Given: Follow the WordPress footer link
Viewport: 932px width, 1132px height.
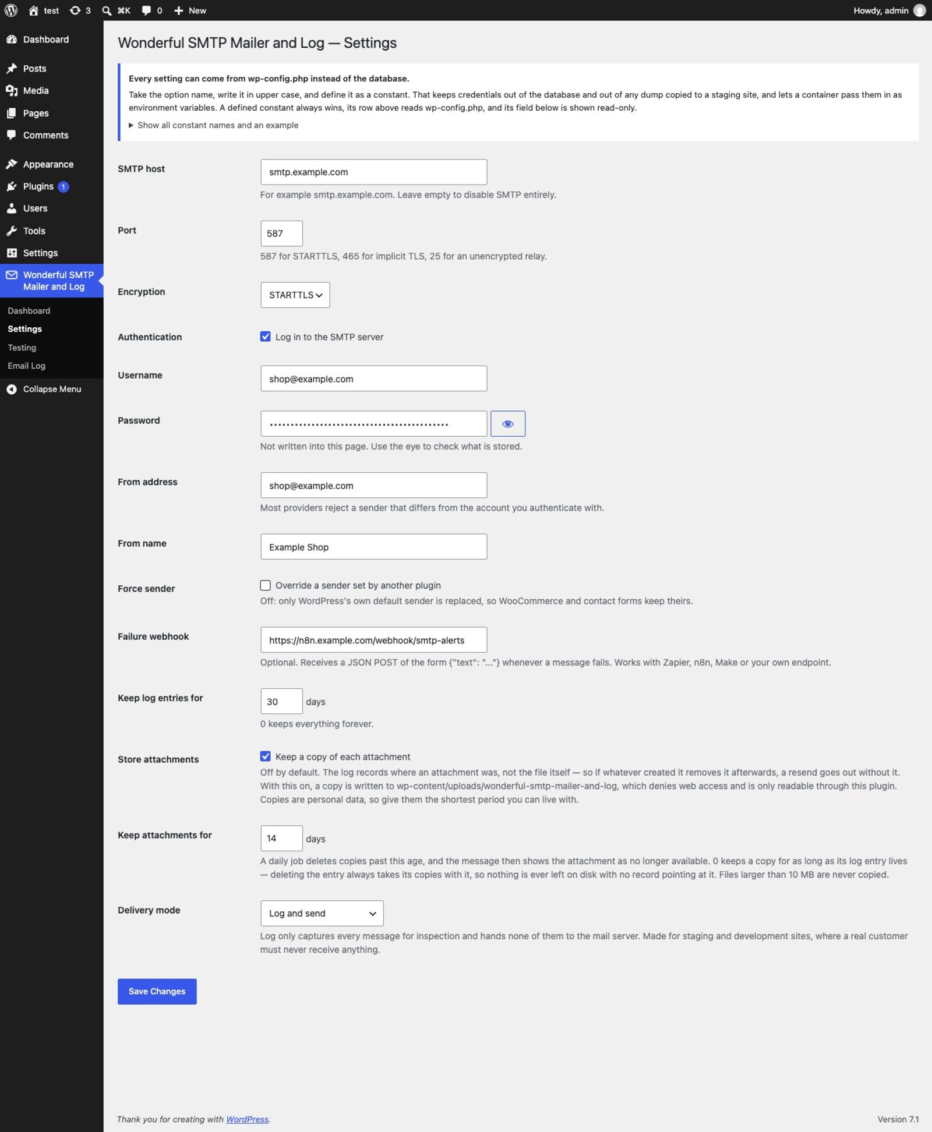Looking at the screenshot, I should click(x=247, y=1119).
